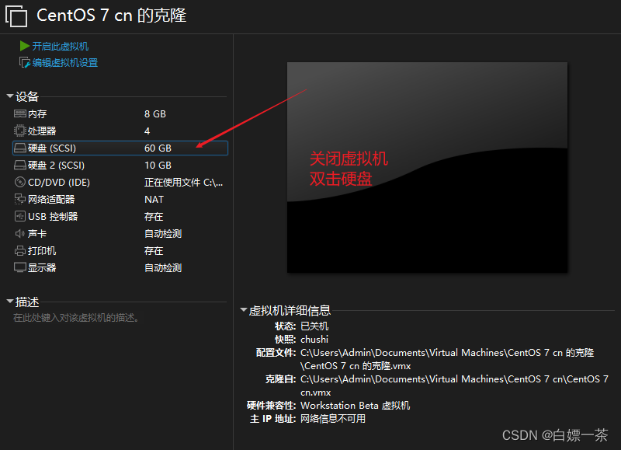
Task: Click the green play icon to start VM
Action: pyautogui.click(x=25, y=46)
